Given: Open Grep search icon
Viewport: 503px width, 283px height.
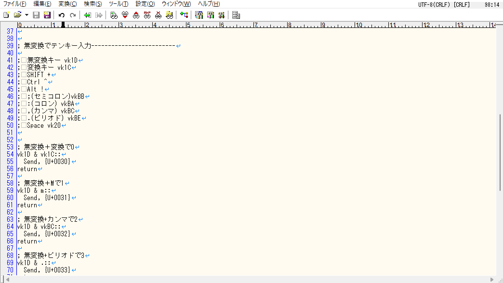Looking at the screenshot, I should 170,15.
